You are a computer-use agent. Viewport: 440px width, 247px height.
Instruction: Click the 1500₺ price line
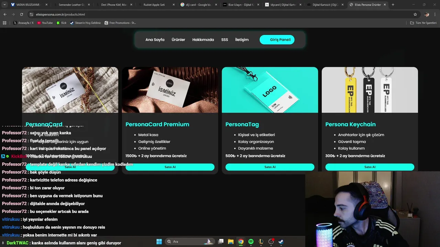(x=156, y=156)
